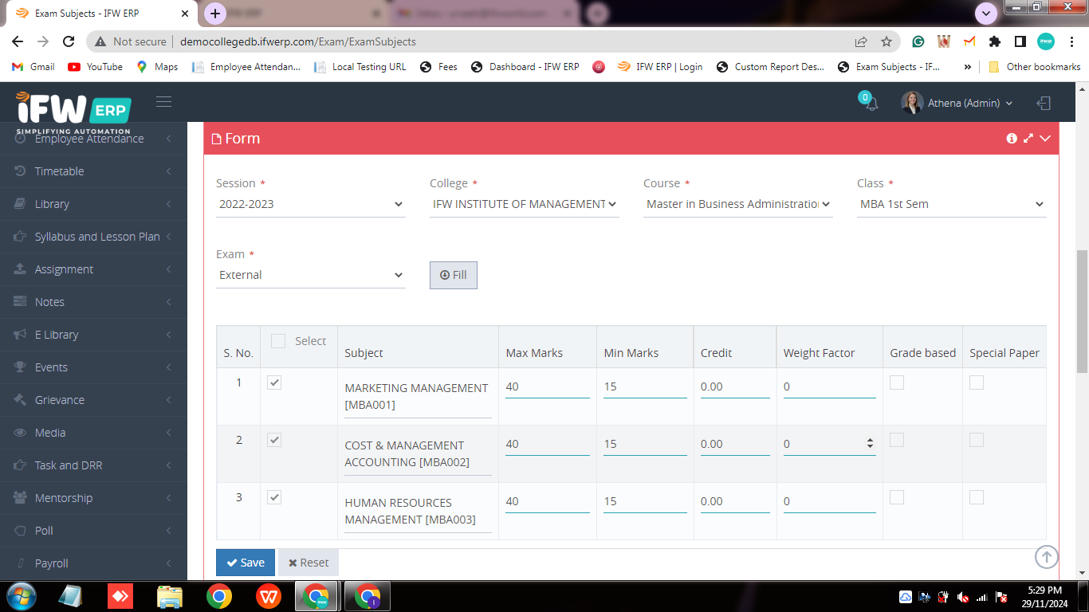Viewport: 1089px width, 612px height.
Task: Click the Max Marks field for Marketing Management
Action: tap(547, 387)
